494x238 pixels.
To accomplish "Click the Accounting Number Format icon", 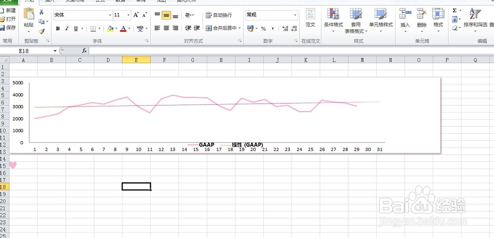I will (250, 29).
